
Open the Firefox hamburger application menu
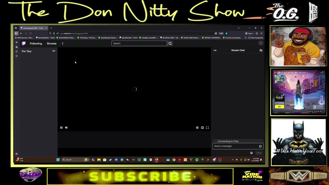coord(261,33)
